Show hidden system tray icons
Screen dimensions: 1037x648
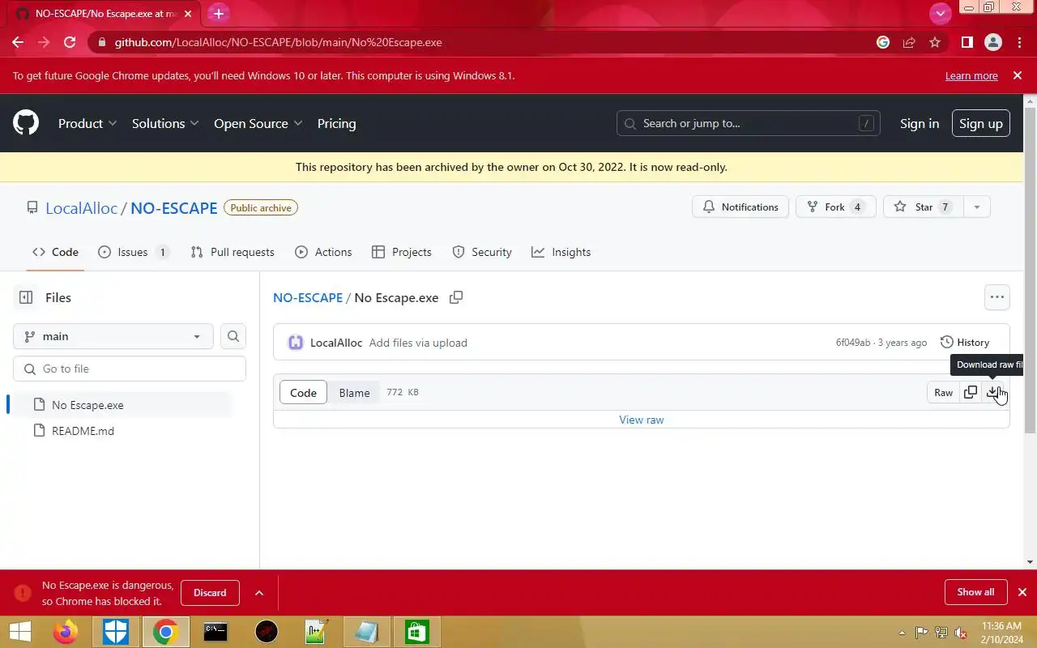click(x=902, y=633)
